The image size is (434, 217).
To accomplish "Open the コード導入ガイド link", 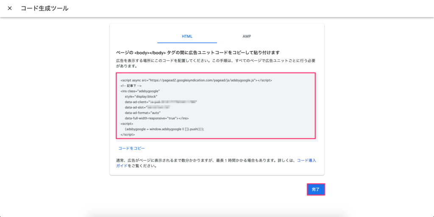I will 306,160.
